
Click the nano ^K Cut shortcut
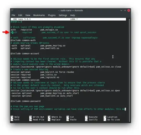(70, 117)
